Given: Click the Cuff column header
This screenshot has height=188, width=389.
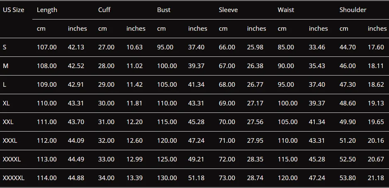Looking at the screenshot, I should pos(104,10).
